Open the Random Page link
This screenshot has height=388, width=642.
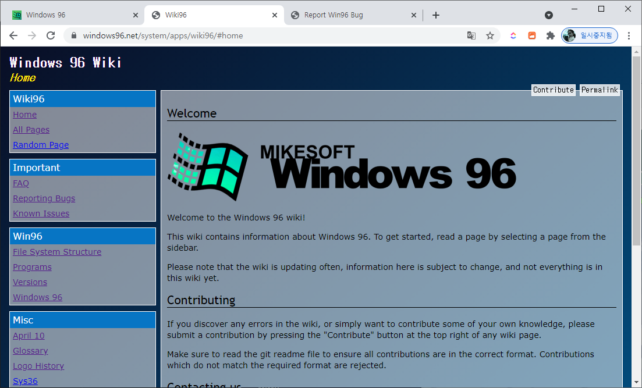pyautogui.click(x=41, y=145)
